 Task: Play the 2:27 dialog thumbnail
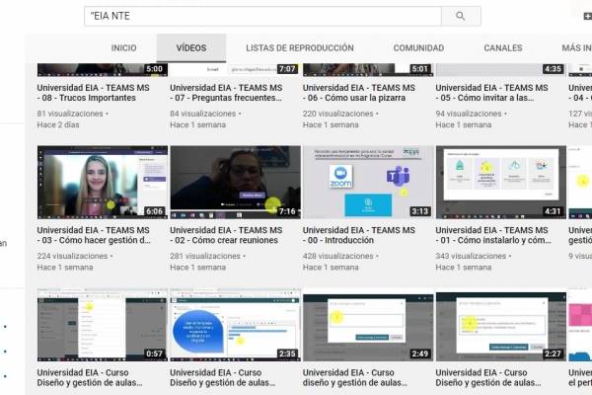point(501,327)
